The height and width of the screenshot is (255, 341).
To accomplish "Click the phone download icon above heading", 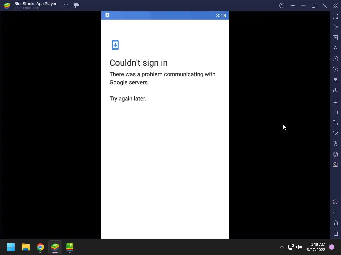I will (115, 45).
